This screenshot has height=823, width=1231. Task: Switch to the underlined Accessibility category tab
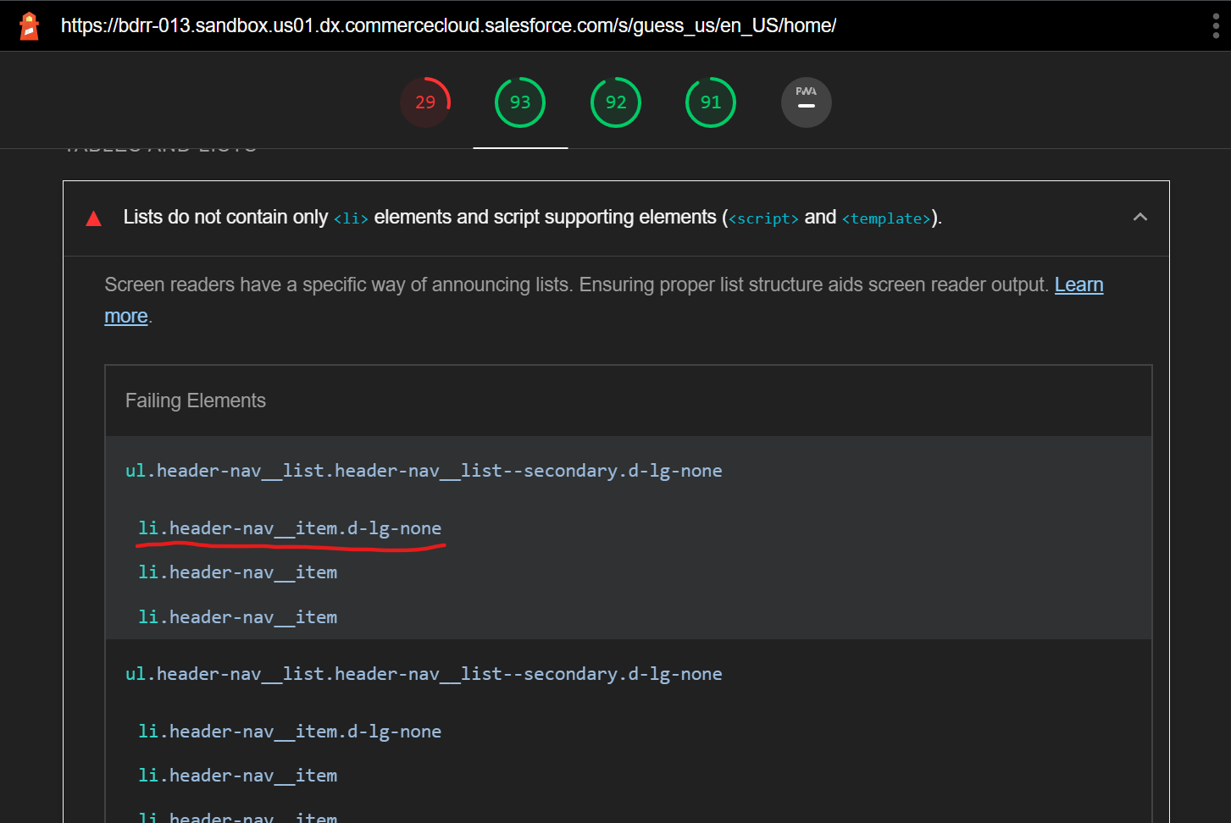click(x=519, y=102)
